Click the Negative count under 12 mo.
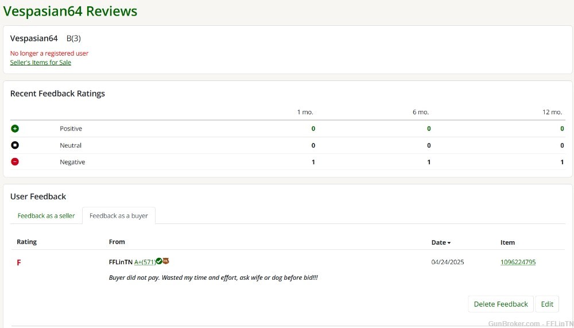The height and width of the screenshot is (328, 574). pyautogui.click(x=562, y=162)
